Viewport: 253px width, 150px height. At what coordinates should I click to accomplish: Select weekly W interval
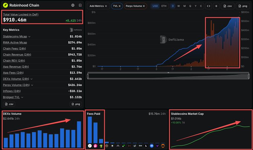(x=179, y=6)
